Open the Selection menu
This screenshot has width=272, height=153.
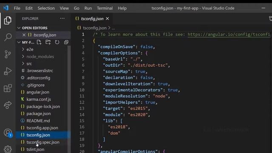tap(46, 8)
